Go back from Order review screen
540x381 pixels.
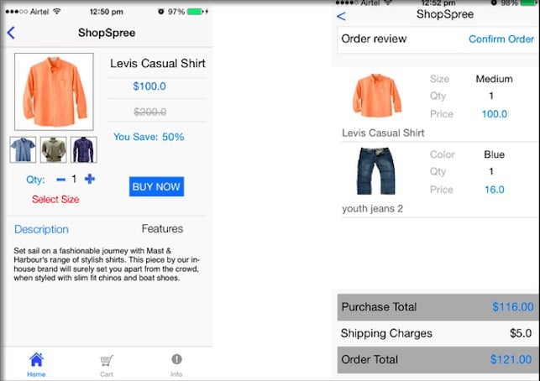coord(341,16)
